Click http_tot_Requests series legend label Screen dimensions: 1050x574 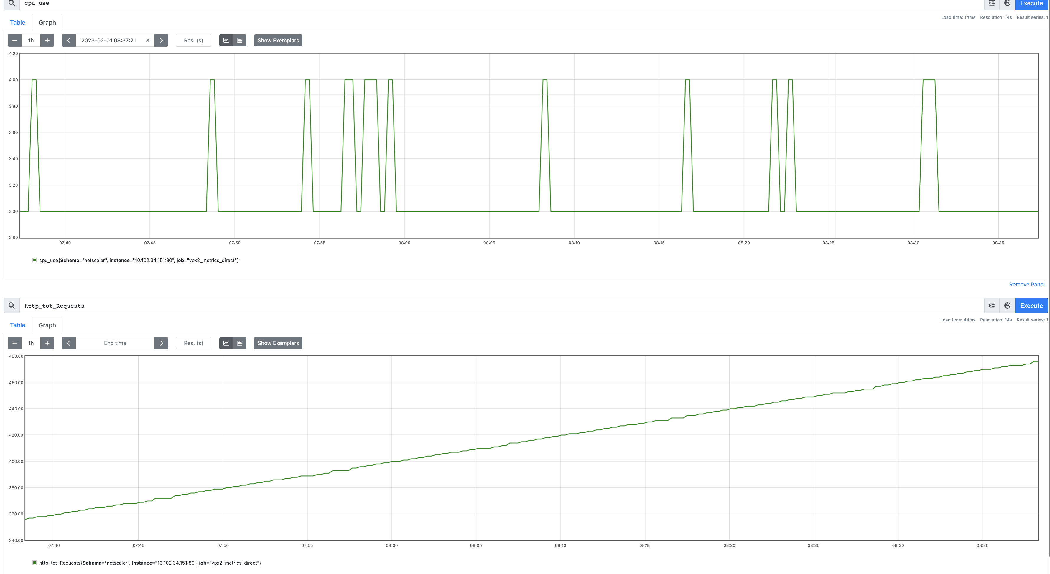(150, 563)
